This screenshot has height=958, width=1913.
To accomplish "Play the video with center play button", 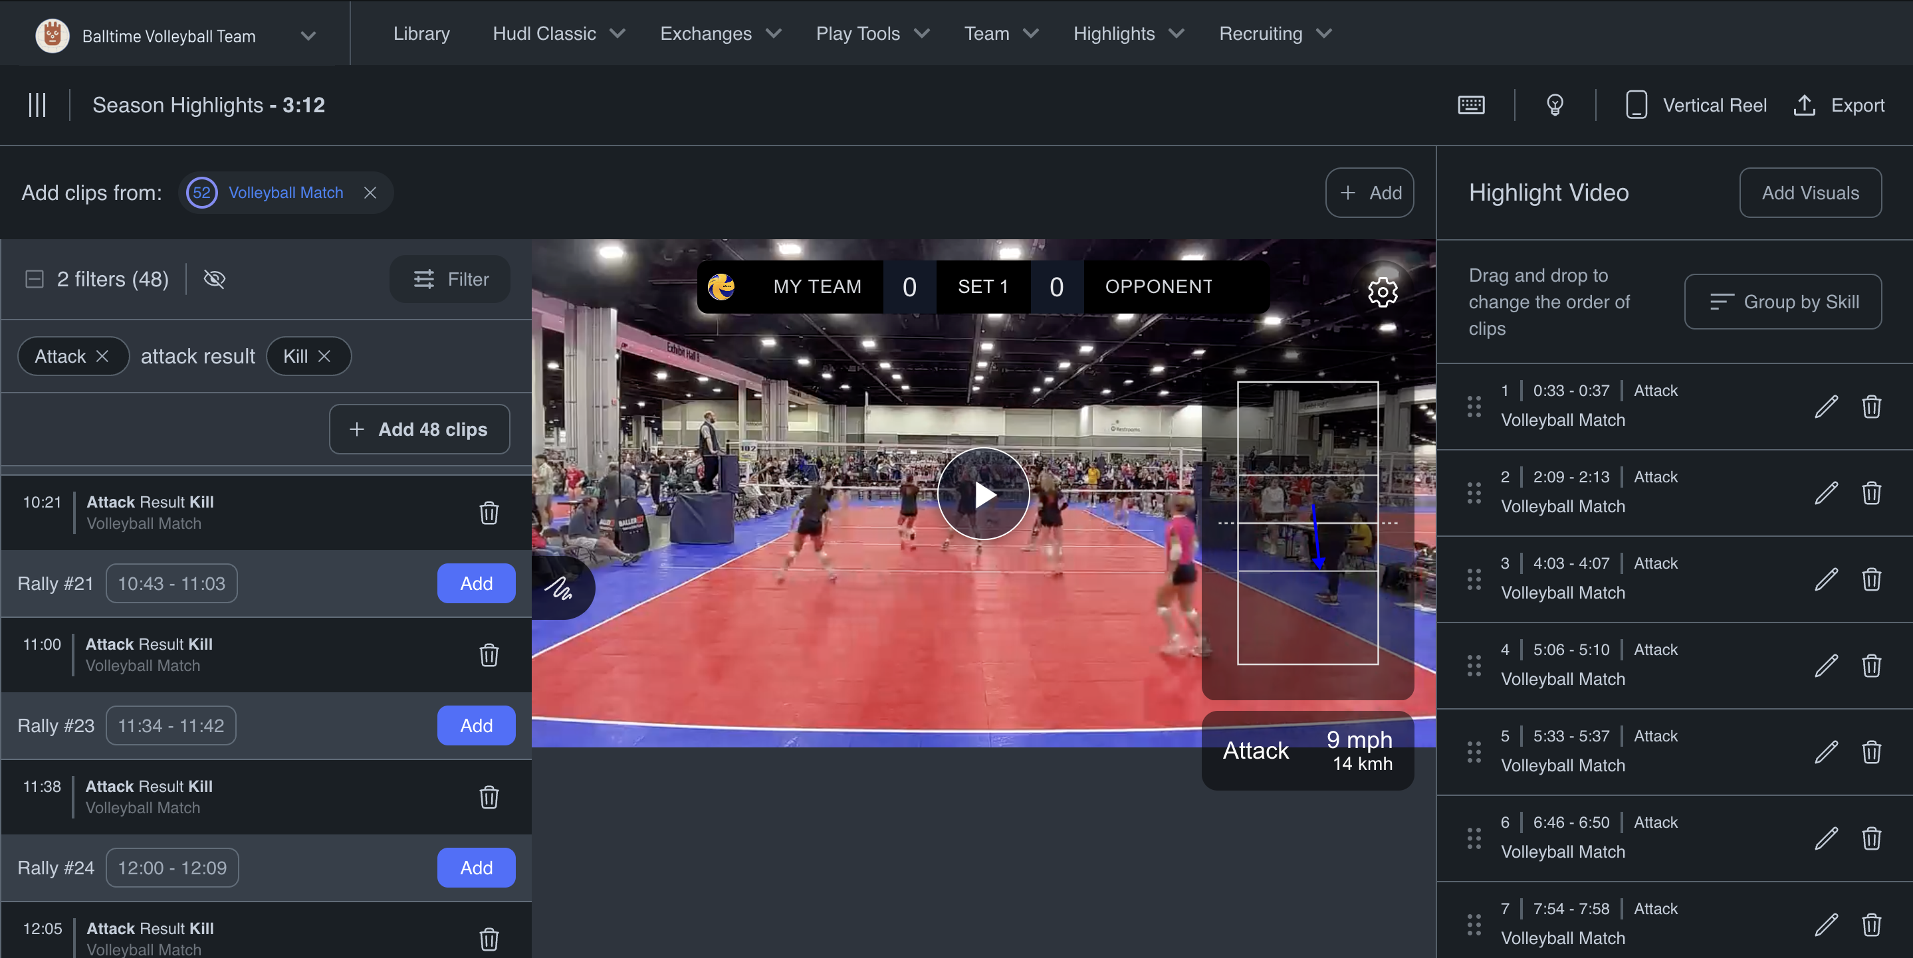I will [x=982, y=494].
